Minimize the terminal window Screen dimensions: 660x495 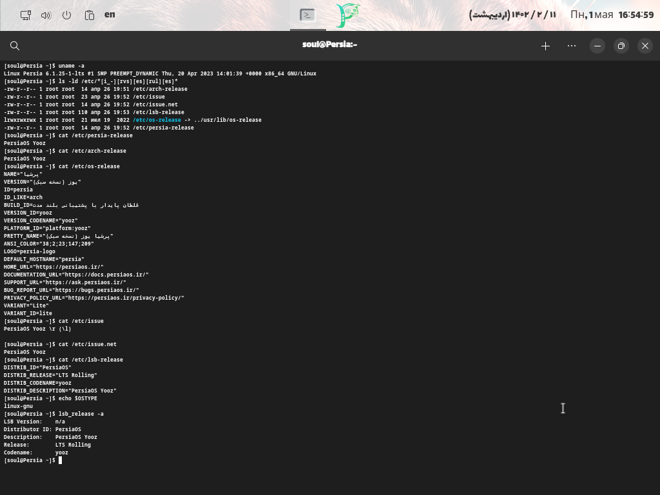click(x=597, y=46)
